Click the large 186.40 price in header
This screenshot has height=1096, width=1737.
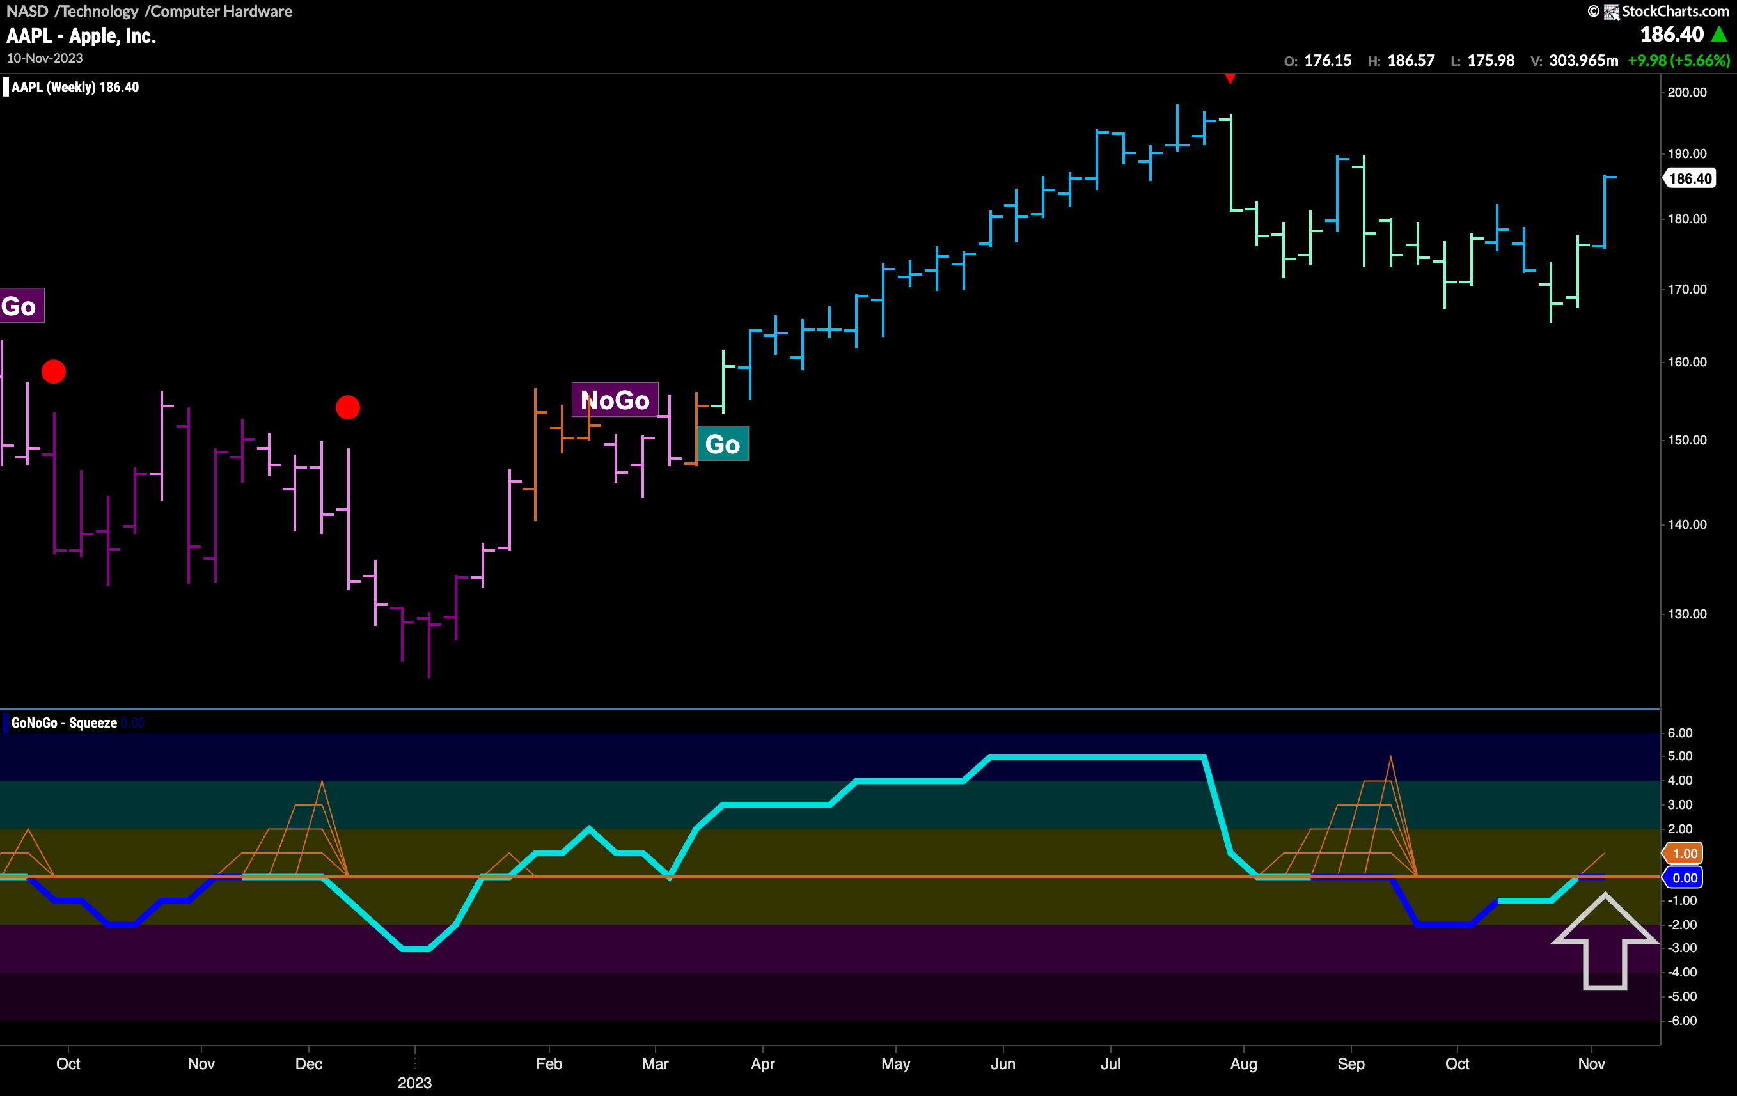tap(1671, 34)
